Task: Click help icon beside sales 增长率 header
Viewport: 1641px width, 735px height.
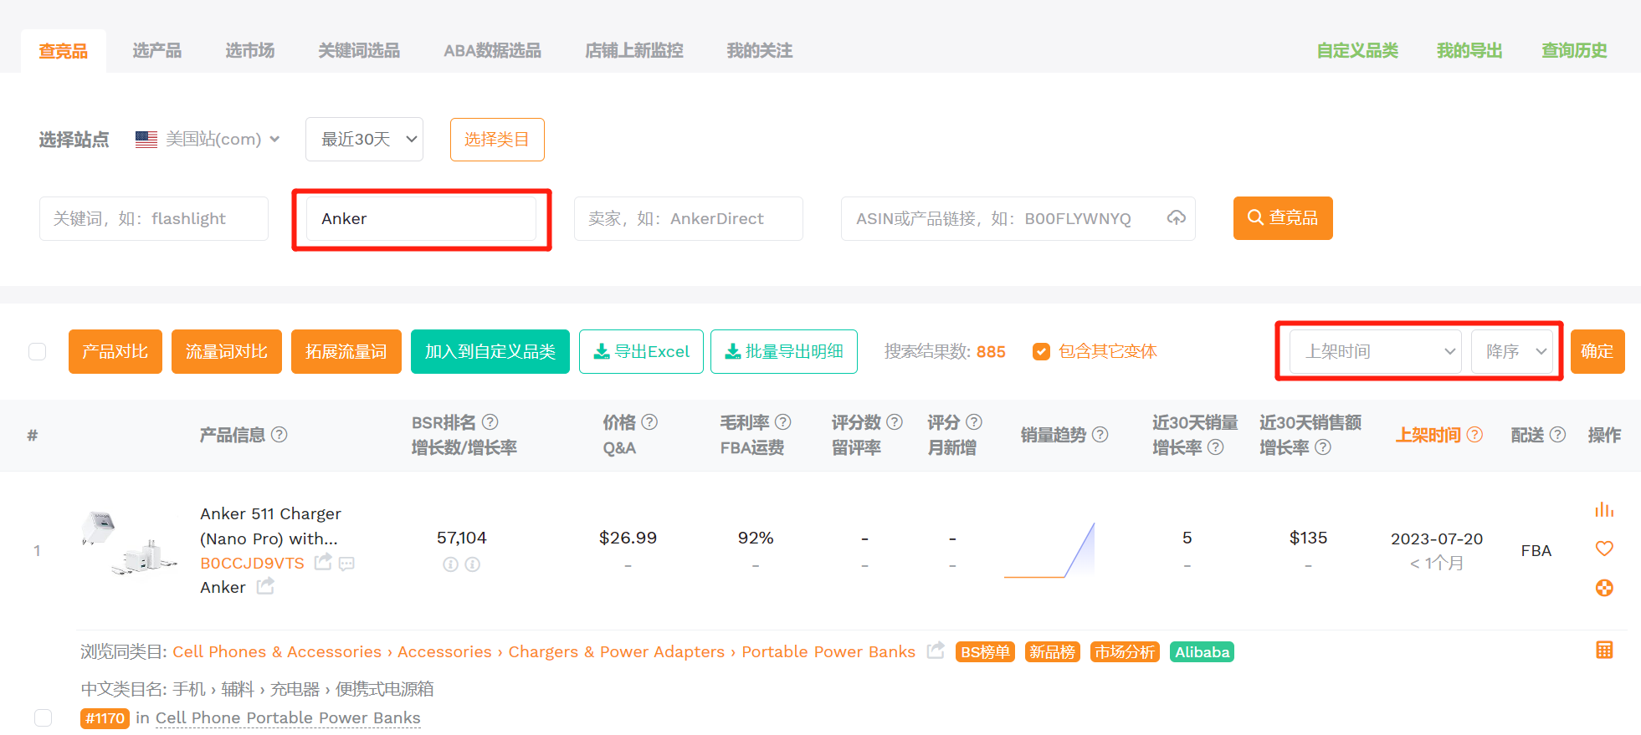Action: point(1215,447)
